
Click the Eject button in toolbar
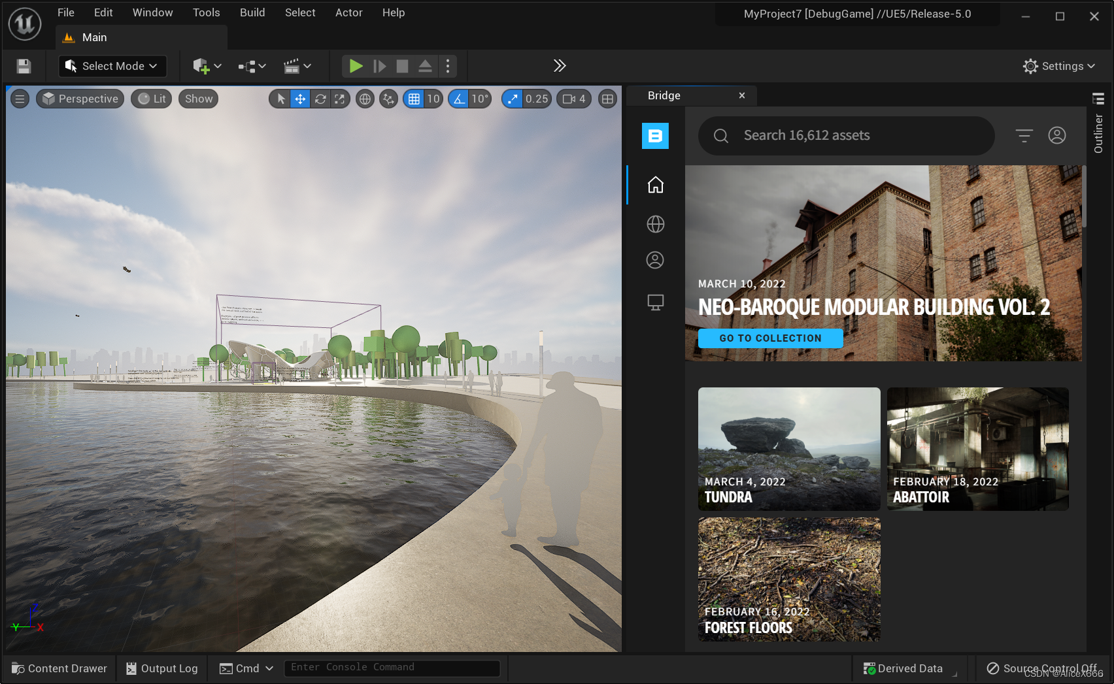pos(425,66)
